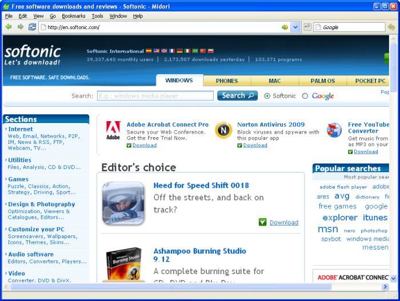Select the Spanish flag under Softonic International

pos(149,51)
